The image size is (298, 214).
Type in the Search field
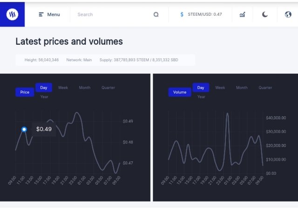pos(112,14)
